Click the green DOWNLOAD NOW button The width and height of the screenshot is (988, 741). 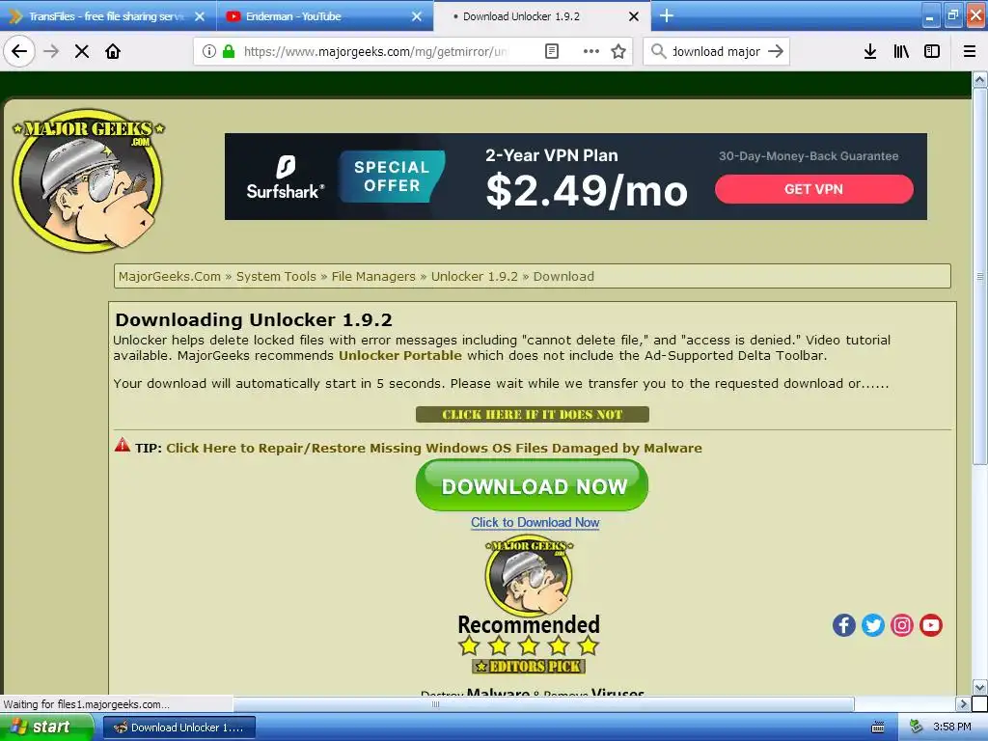click(x=532, y=485)
